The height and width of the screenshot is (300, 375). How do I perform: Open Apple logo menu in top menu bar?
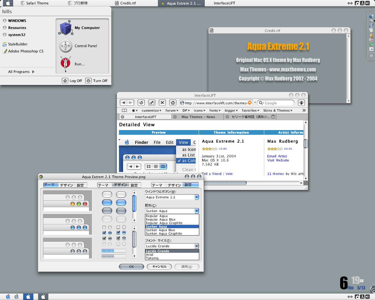coord(8,3)
